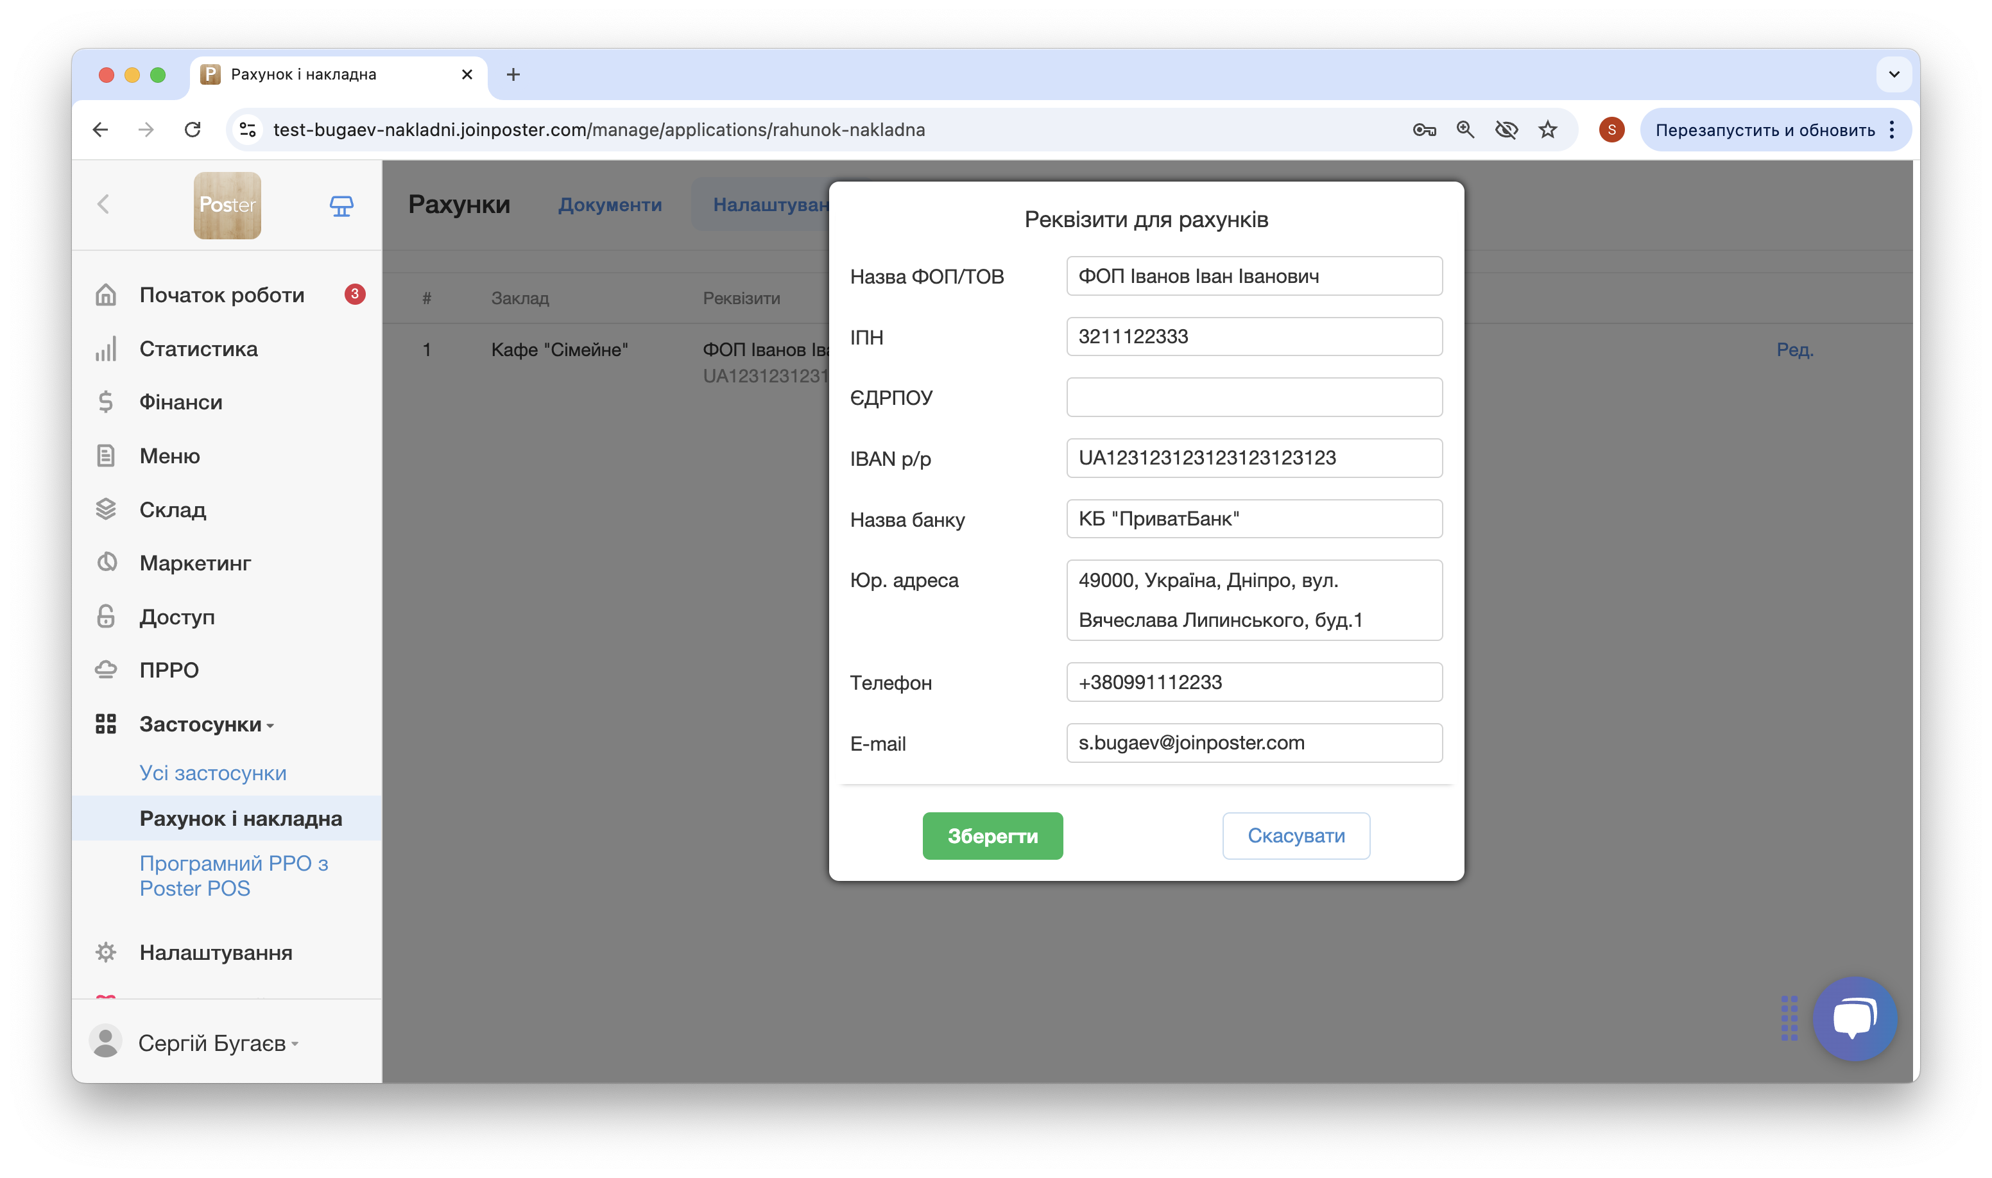This screenshot has height=1178, width=1992.
Task: Open Програмний РРО з Poster POS link
Action: [234, 876]
